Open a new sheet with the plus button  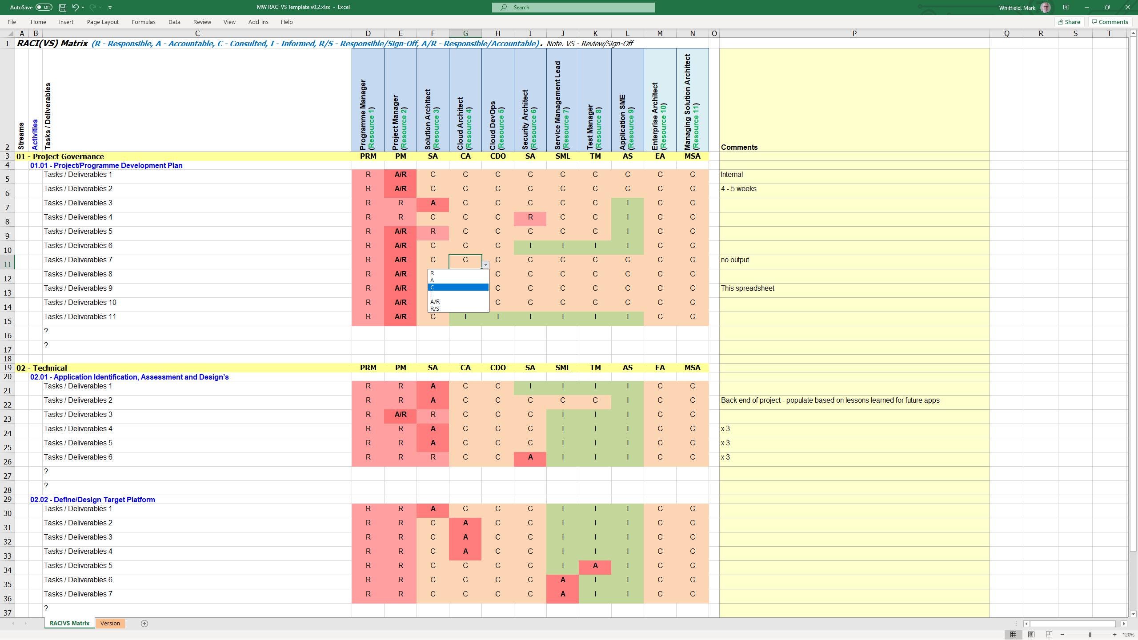click(x=144, y=623)
